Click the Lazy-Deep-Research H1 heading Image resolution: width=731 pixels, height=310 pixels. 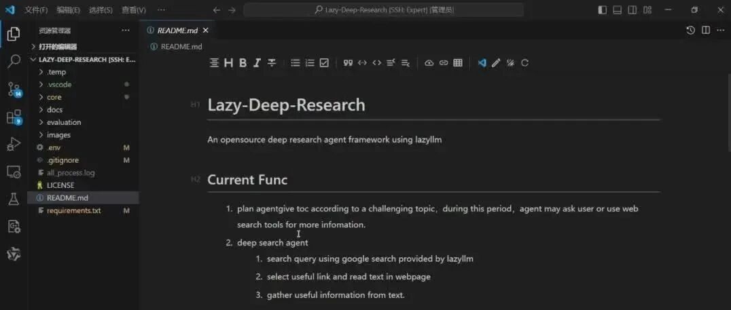(x=286, y=104)
